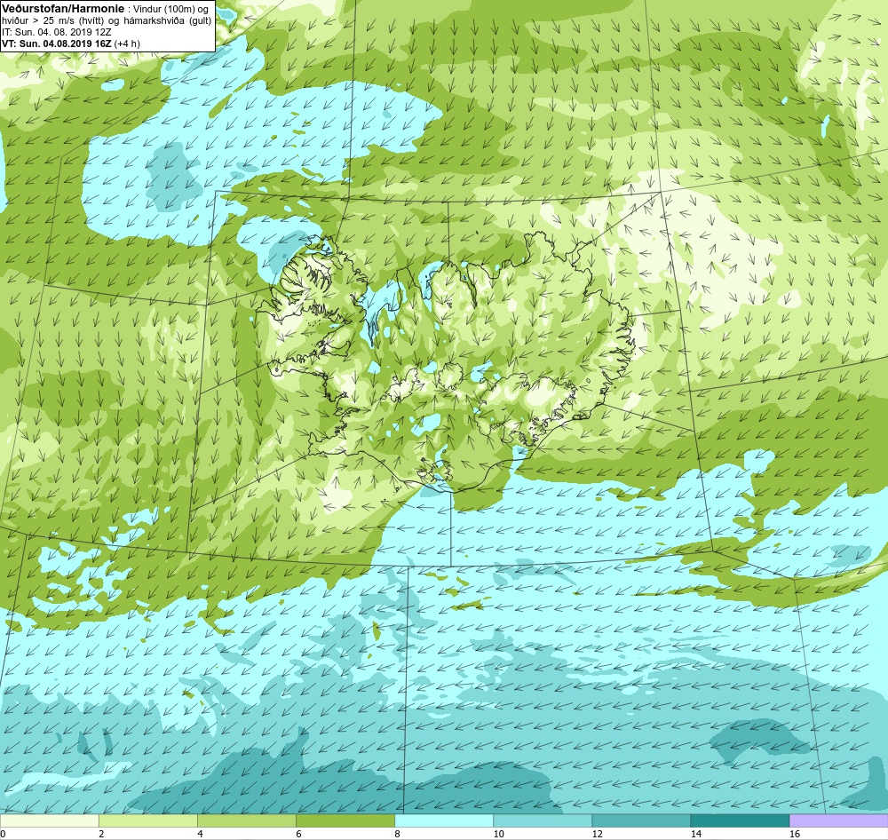This screenshot has width=888, height=840.
Task: Click the "IT: Sun. 04. 08. 2019 12Z" line
Action: point(56,32)
